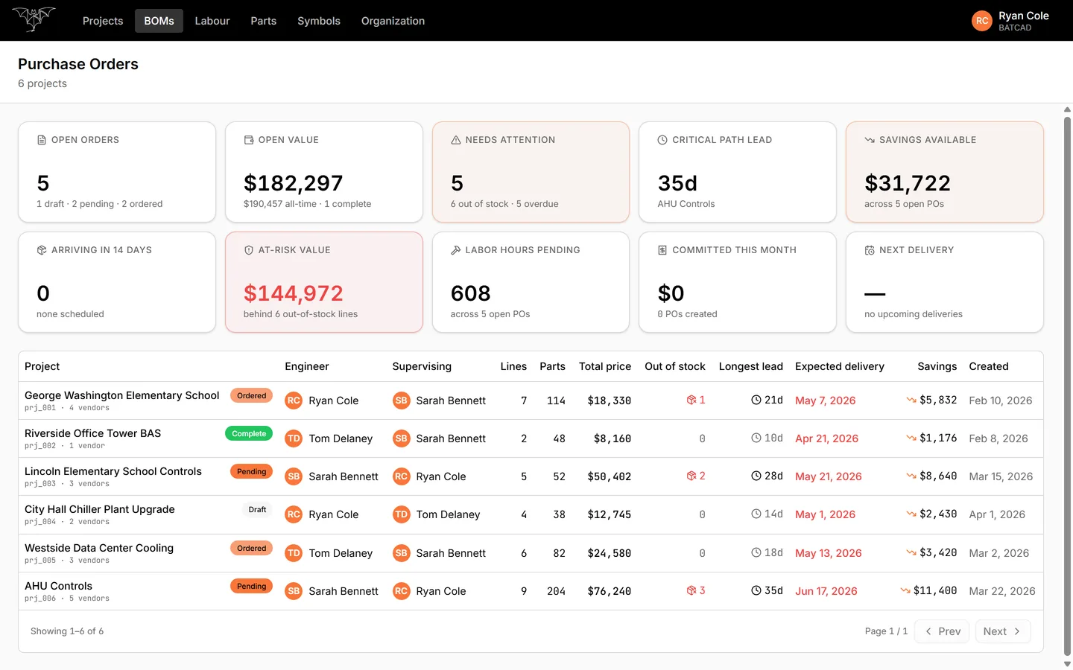Click out-of-stock box icon in George Washington row

tap(691, 401)
